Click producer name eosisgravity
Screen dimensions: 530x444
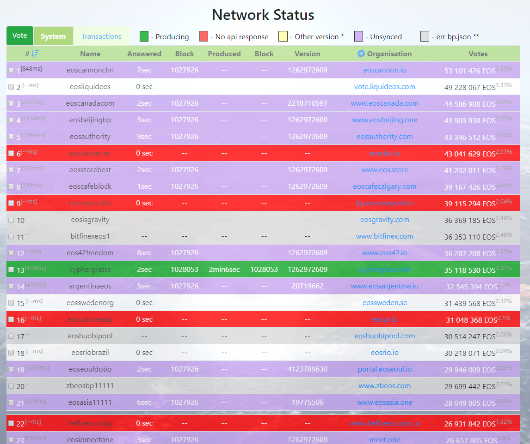click(x=90, y=220)
